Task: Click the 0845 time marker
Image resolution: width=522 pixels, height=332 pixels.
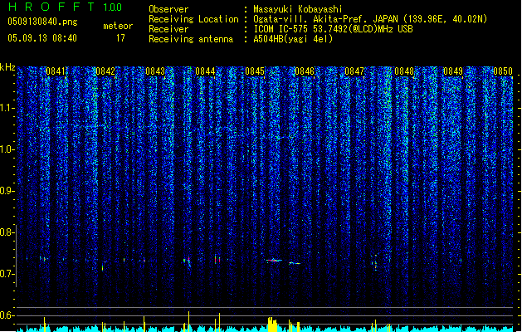Action: click(x=255, y=71)
